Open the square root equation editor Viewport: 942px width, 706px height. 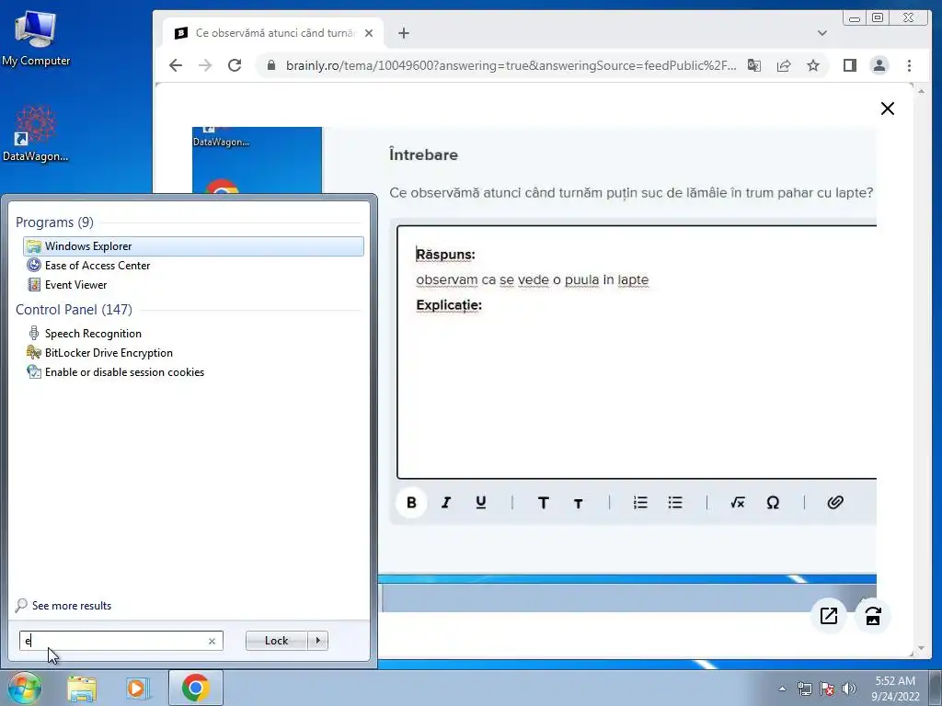click(x=738, y=503)
